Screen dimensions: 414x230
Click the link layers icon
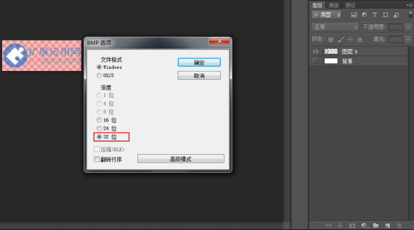[328, 225]
